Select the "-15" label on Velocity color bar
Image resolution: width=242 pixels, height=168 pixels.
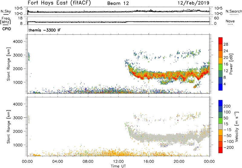[228, 130]
